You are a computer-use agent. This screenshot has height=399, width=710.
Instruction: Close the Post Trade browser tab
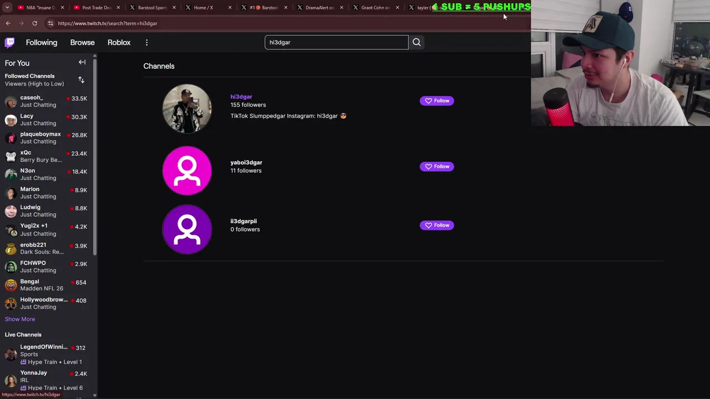pyautogui.click(x=118, y=8)
